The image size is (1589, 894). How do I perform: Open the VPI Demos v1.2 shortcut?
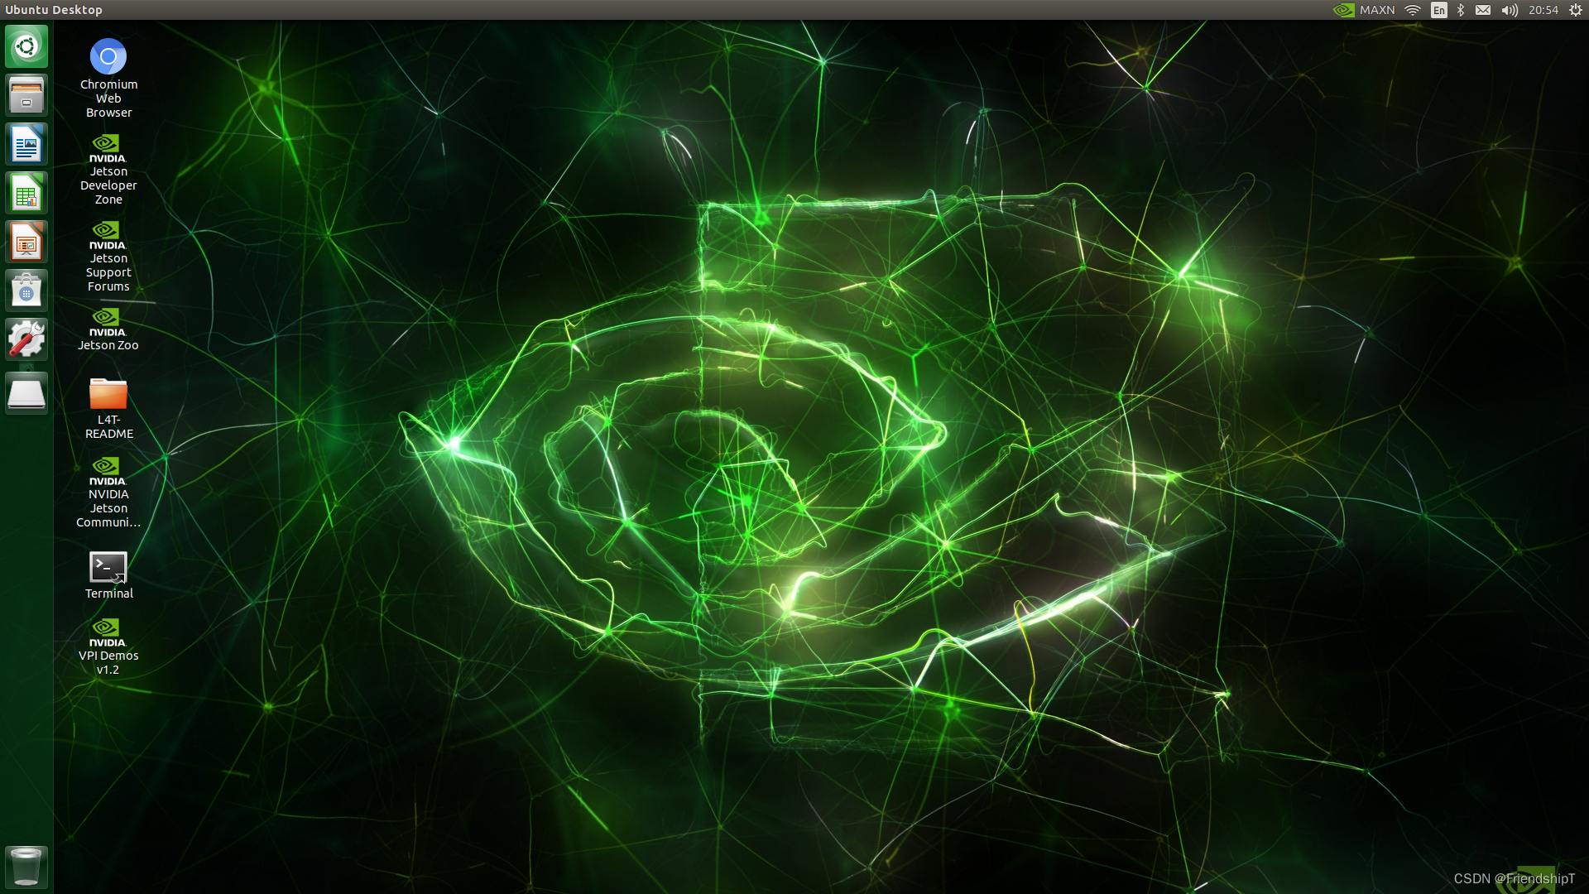108,633
